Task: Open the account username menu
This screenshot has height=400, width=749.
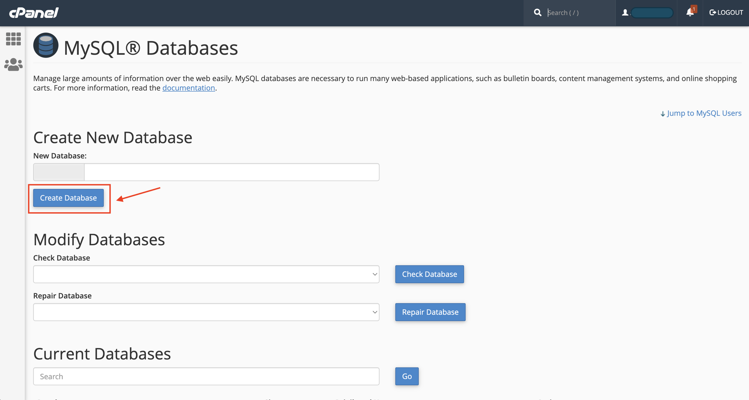Action: [x=652, y=13]
